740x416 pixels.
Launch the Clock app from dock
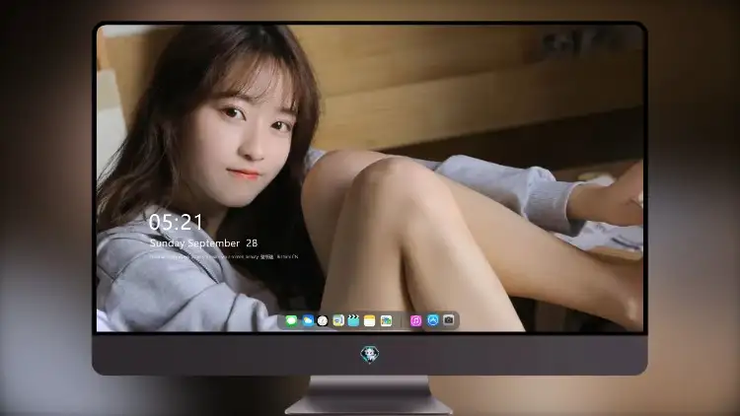click(x=323, y=320)
